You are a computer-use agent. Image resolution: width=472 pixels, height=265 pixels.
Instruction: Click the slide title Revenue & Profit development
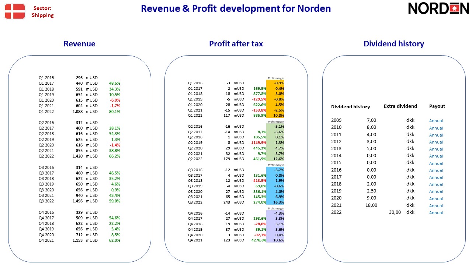pos(236,8)
